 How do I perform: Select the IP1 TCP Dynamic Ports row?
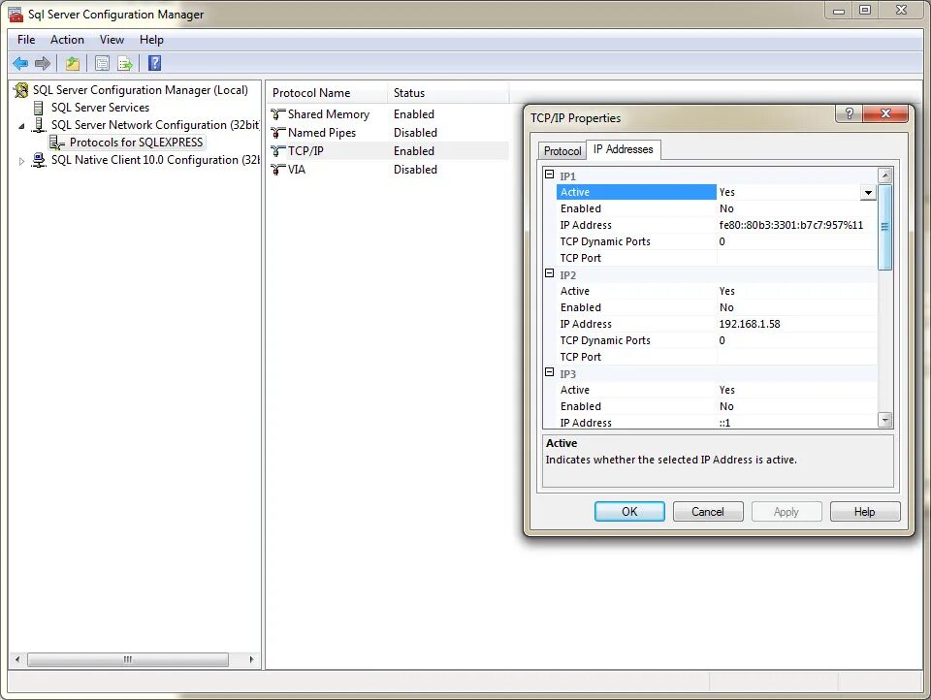click(x=717, y=241)
